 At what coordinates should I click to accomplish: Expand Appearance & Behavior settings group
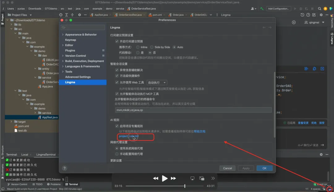pos(63,35)
